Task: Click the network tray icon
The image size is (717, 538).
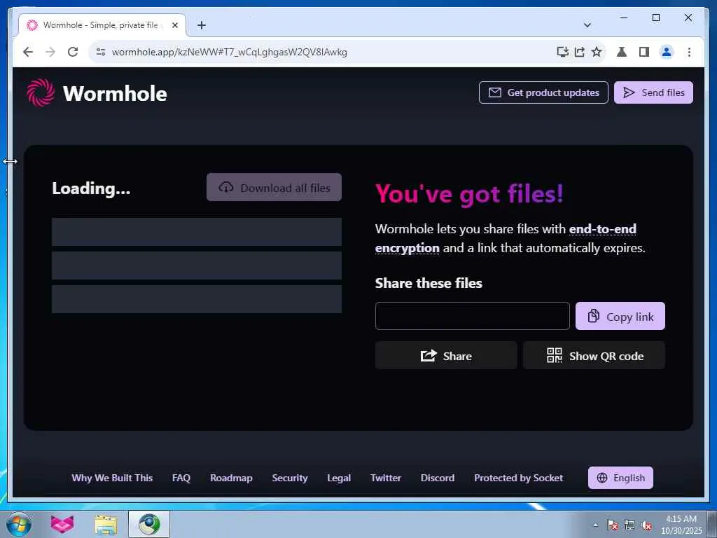Action: [x=629, y=525]
